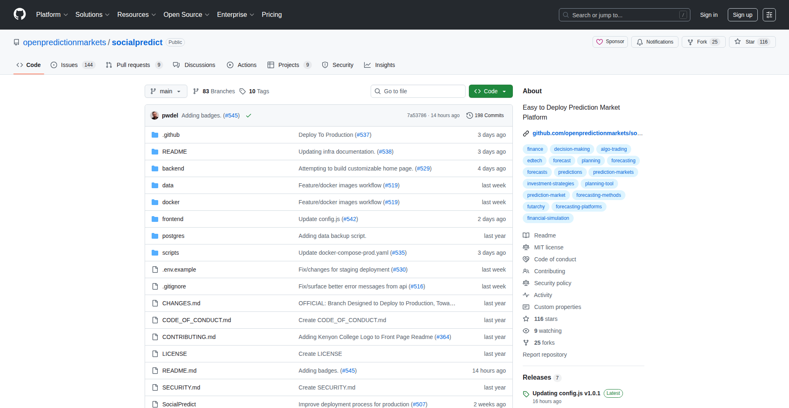Viewport: 789px width, 408px height.
Task: Switch to the Pull requests tab
Action: click(133, 65)
